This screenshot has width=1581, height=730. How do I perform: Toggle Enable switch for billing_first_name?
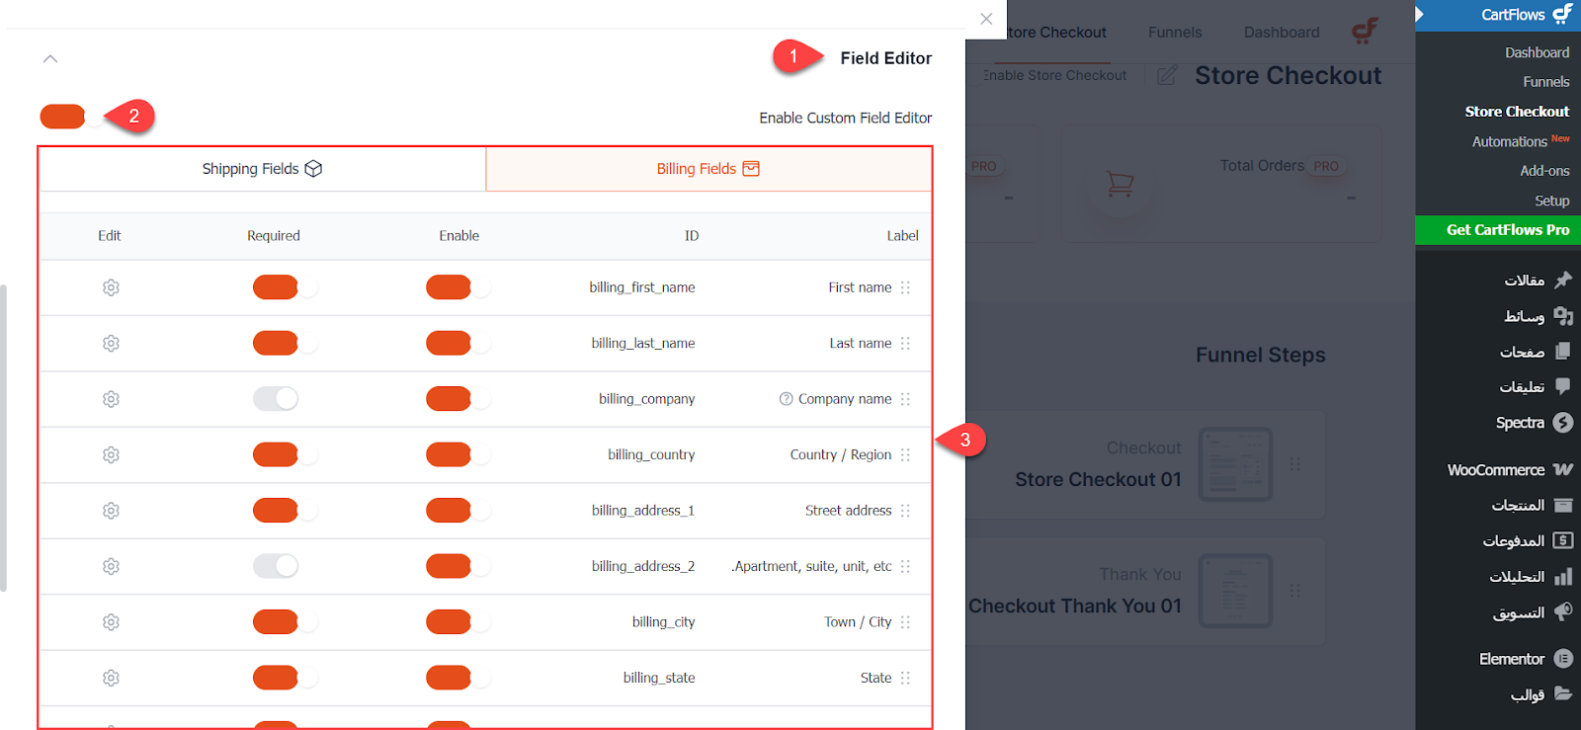click(x=458, y=287)
